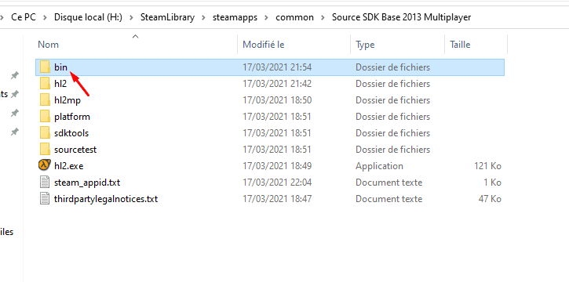
Task: Select the sourcetest folder icon
Action: (x=45, y=150)
